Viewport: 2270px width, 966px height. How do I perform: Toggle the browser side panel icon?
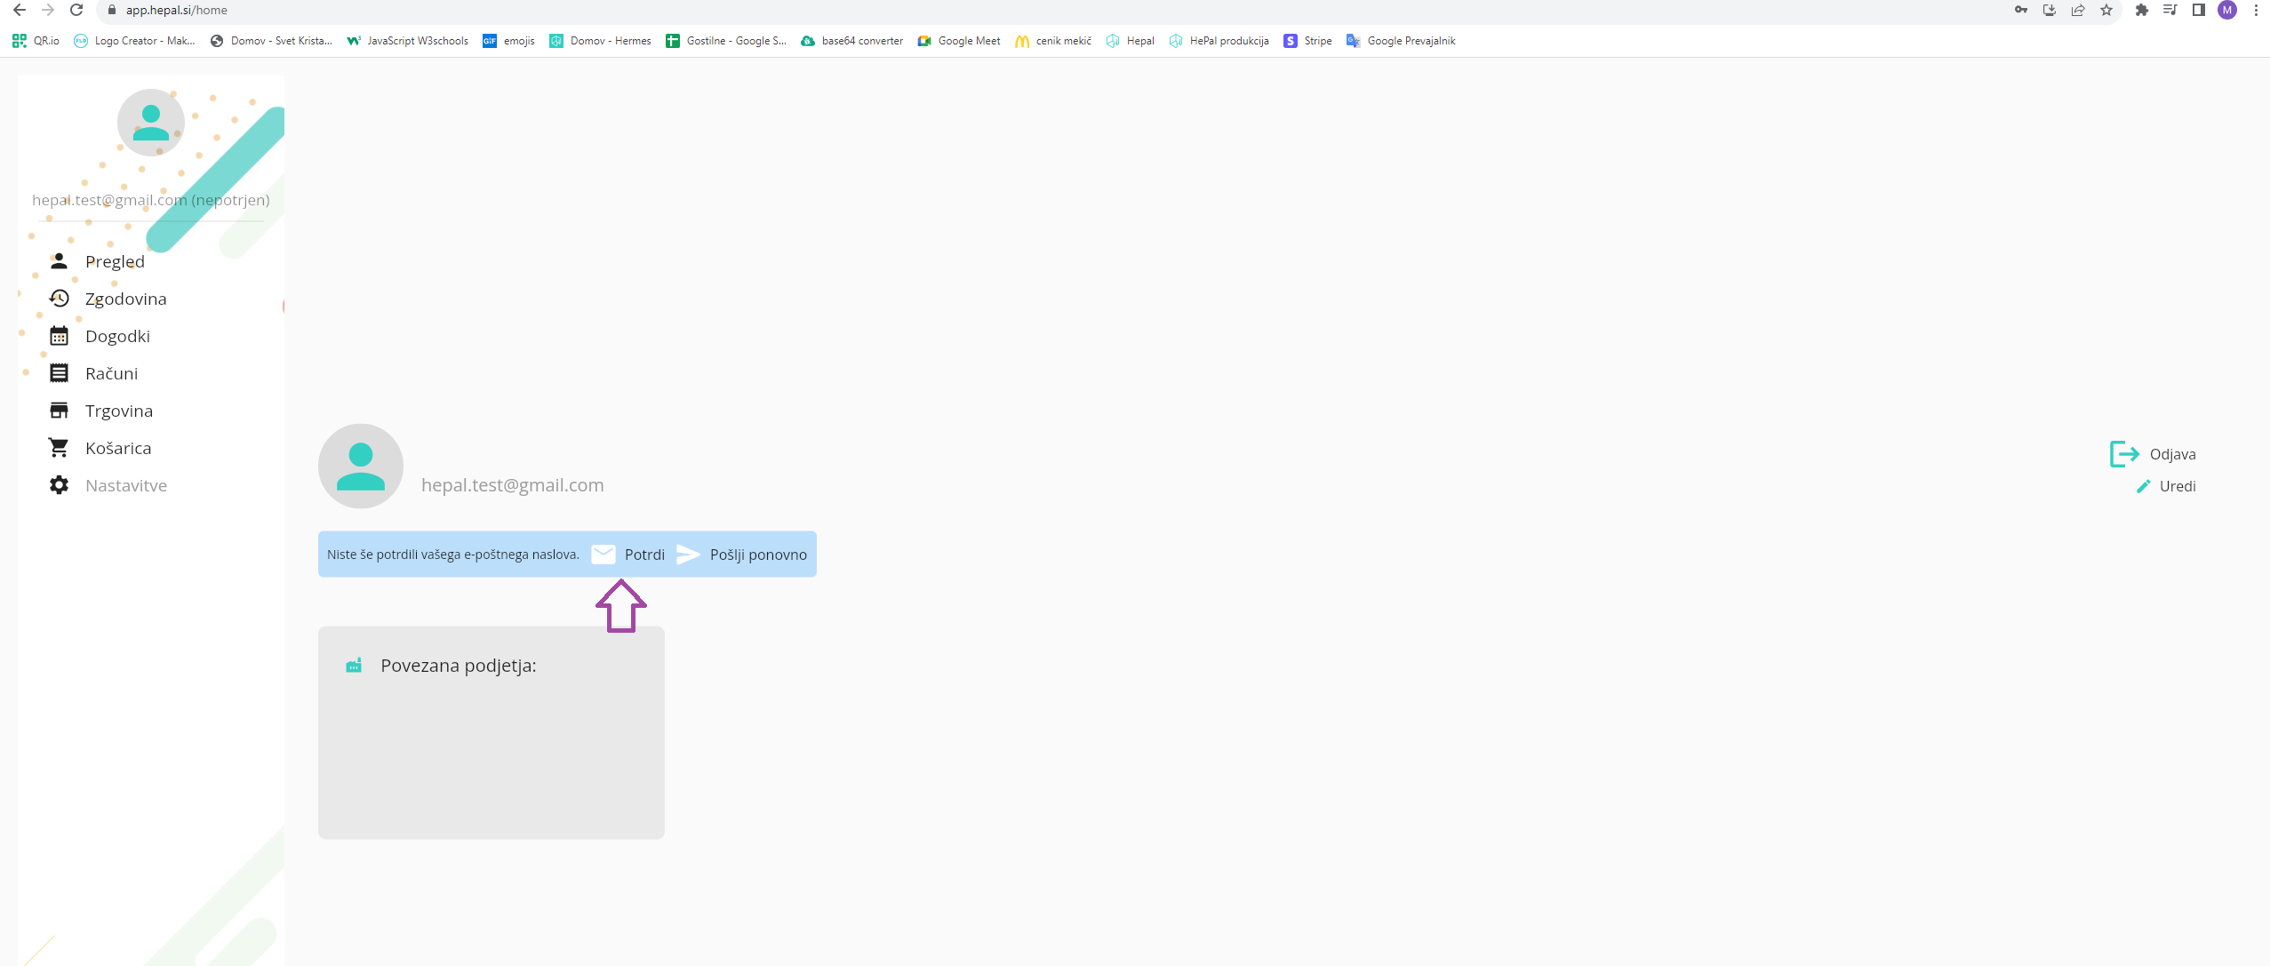pos(2199,10)
